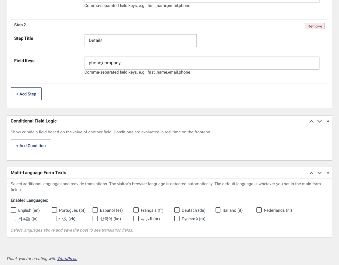Click the + Add Condition button
339x265 pixels.
31,146
